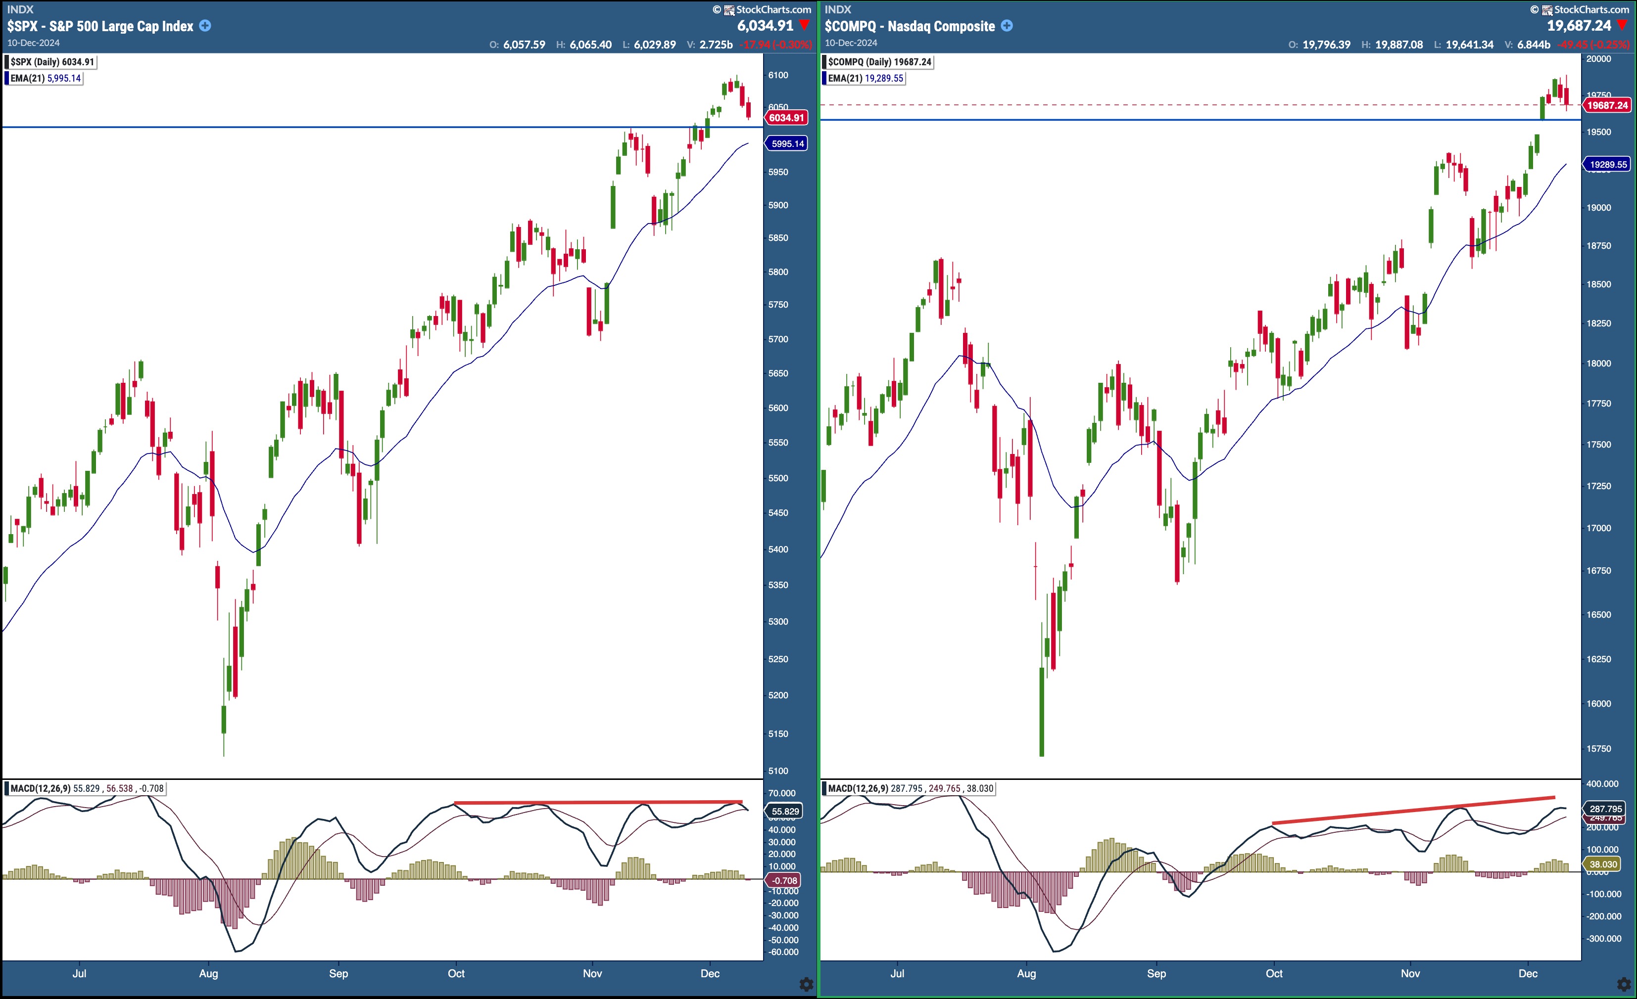Open the S&P 500 chart settings gear
The width and height of the screenshot is (1637, 999).
click(x=806, y=984)
